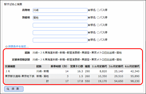
Task: Expand the 探索条件を指定 arrow icon
Action: [6, 46]
